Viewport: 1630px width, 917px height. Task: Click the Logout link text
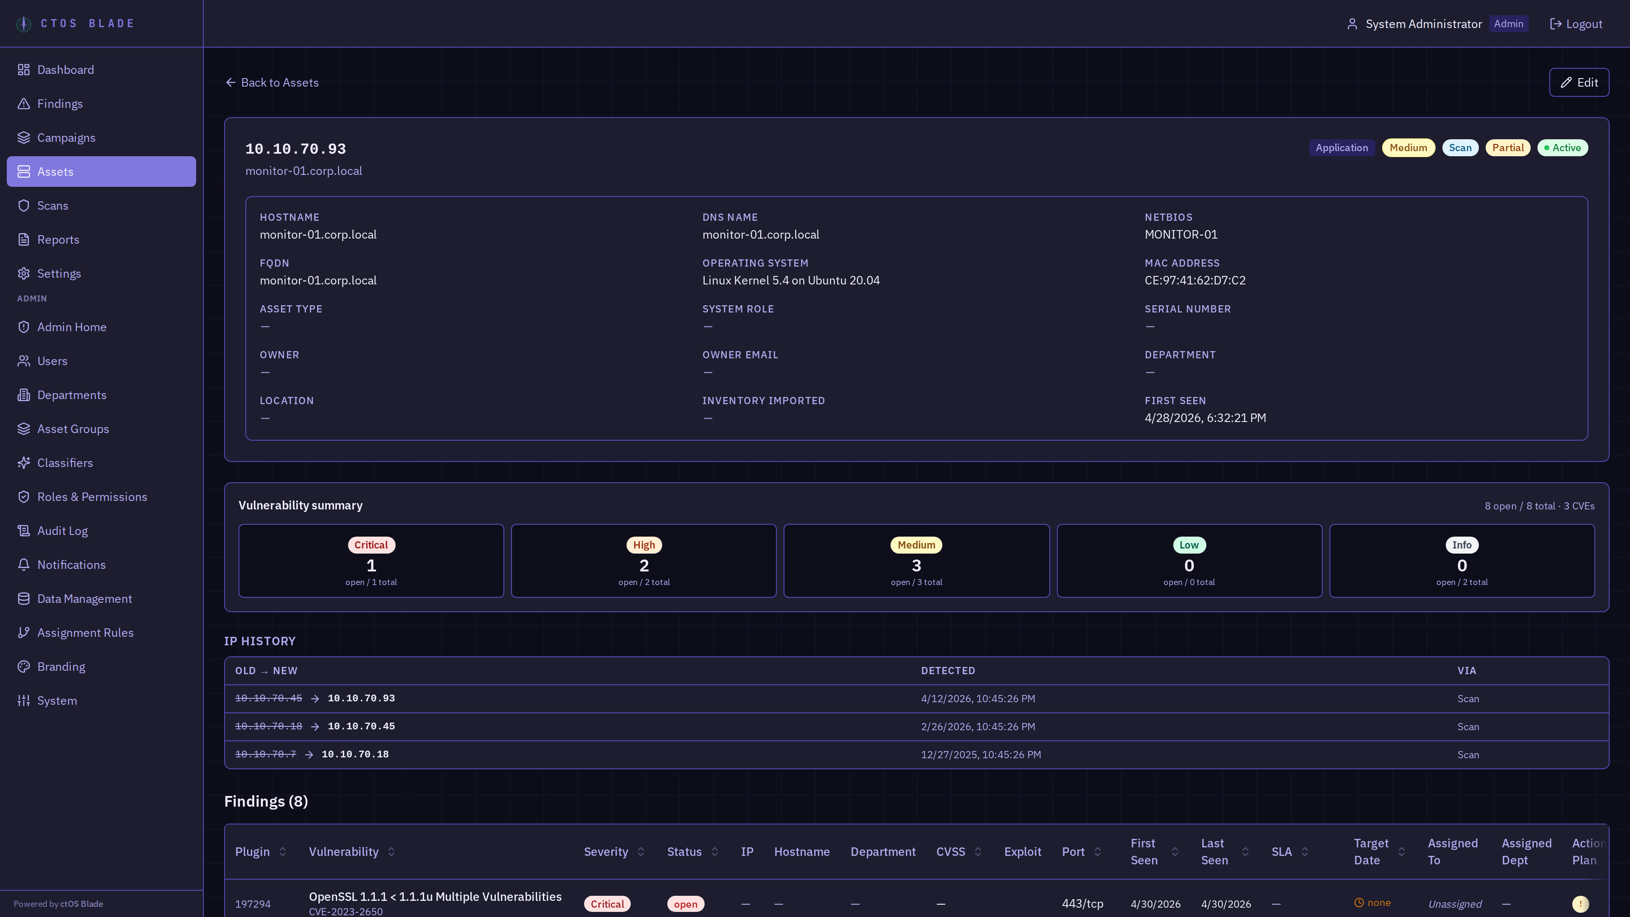point(1584,24)
